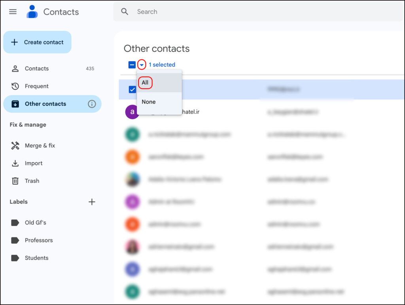Image resolution: width=405 pixels, height=305 pixels.
Task: Add a new label with plus icon
Action: [x=92, y=202]
